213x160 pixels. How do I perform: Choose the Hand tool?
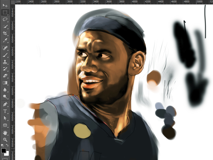[5, 133]
